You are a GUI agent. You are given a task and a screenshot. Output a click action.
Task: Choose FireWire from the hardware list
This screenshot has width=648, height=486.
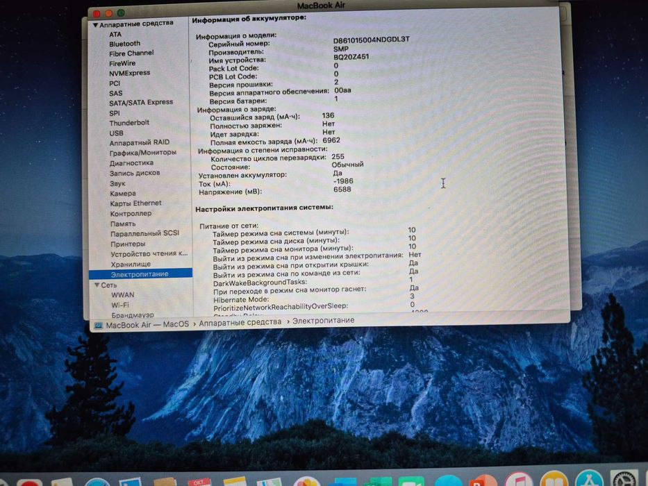click(122, 63)
